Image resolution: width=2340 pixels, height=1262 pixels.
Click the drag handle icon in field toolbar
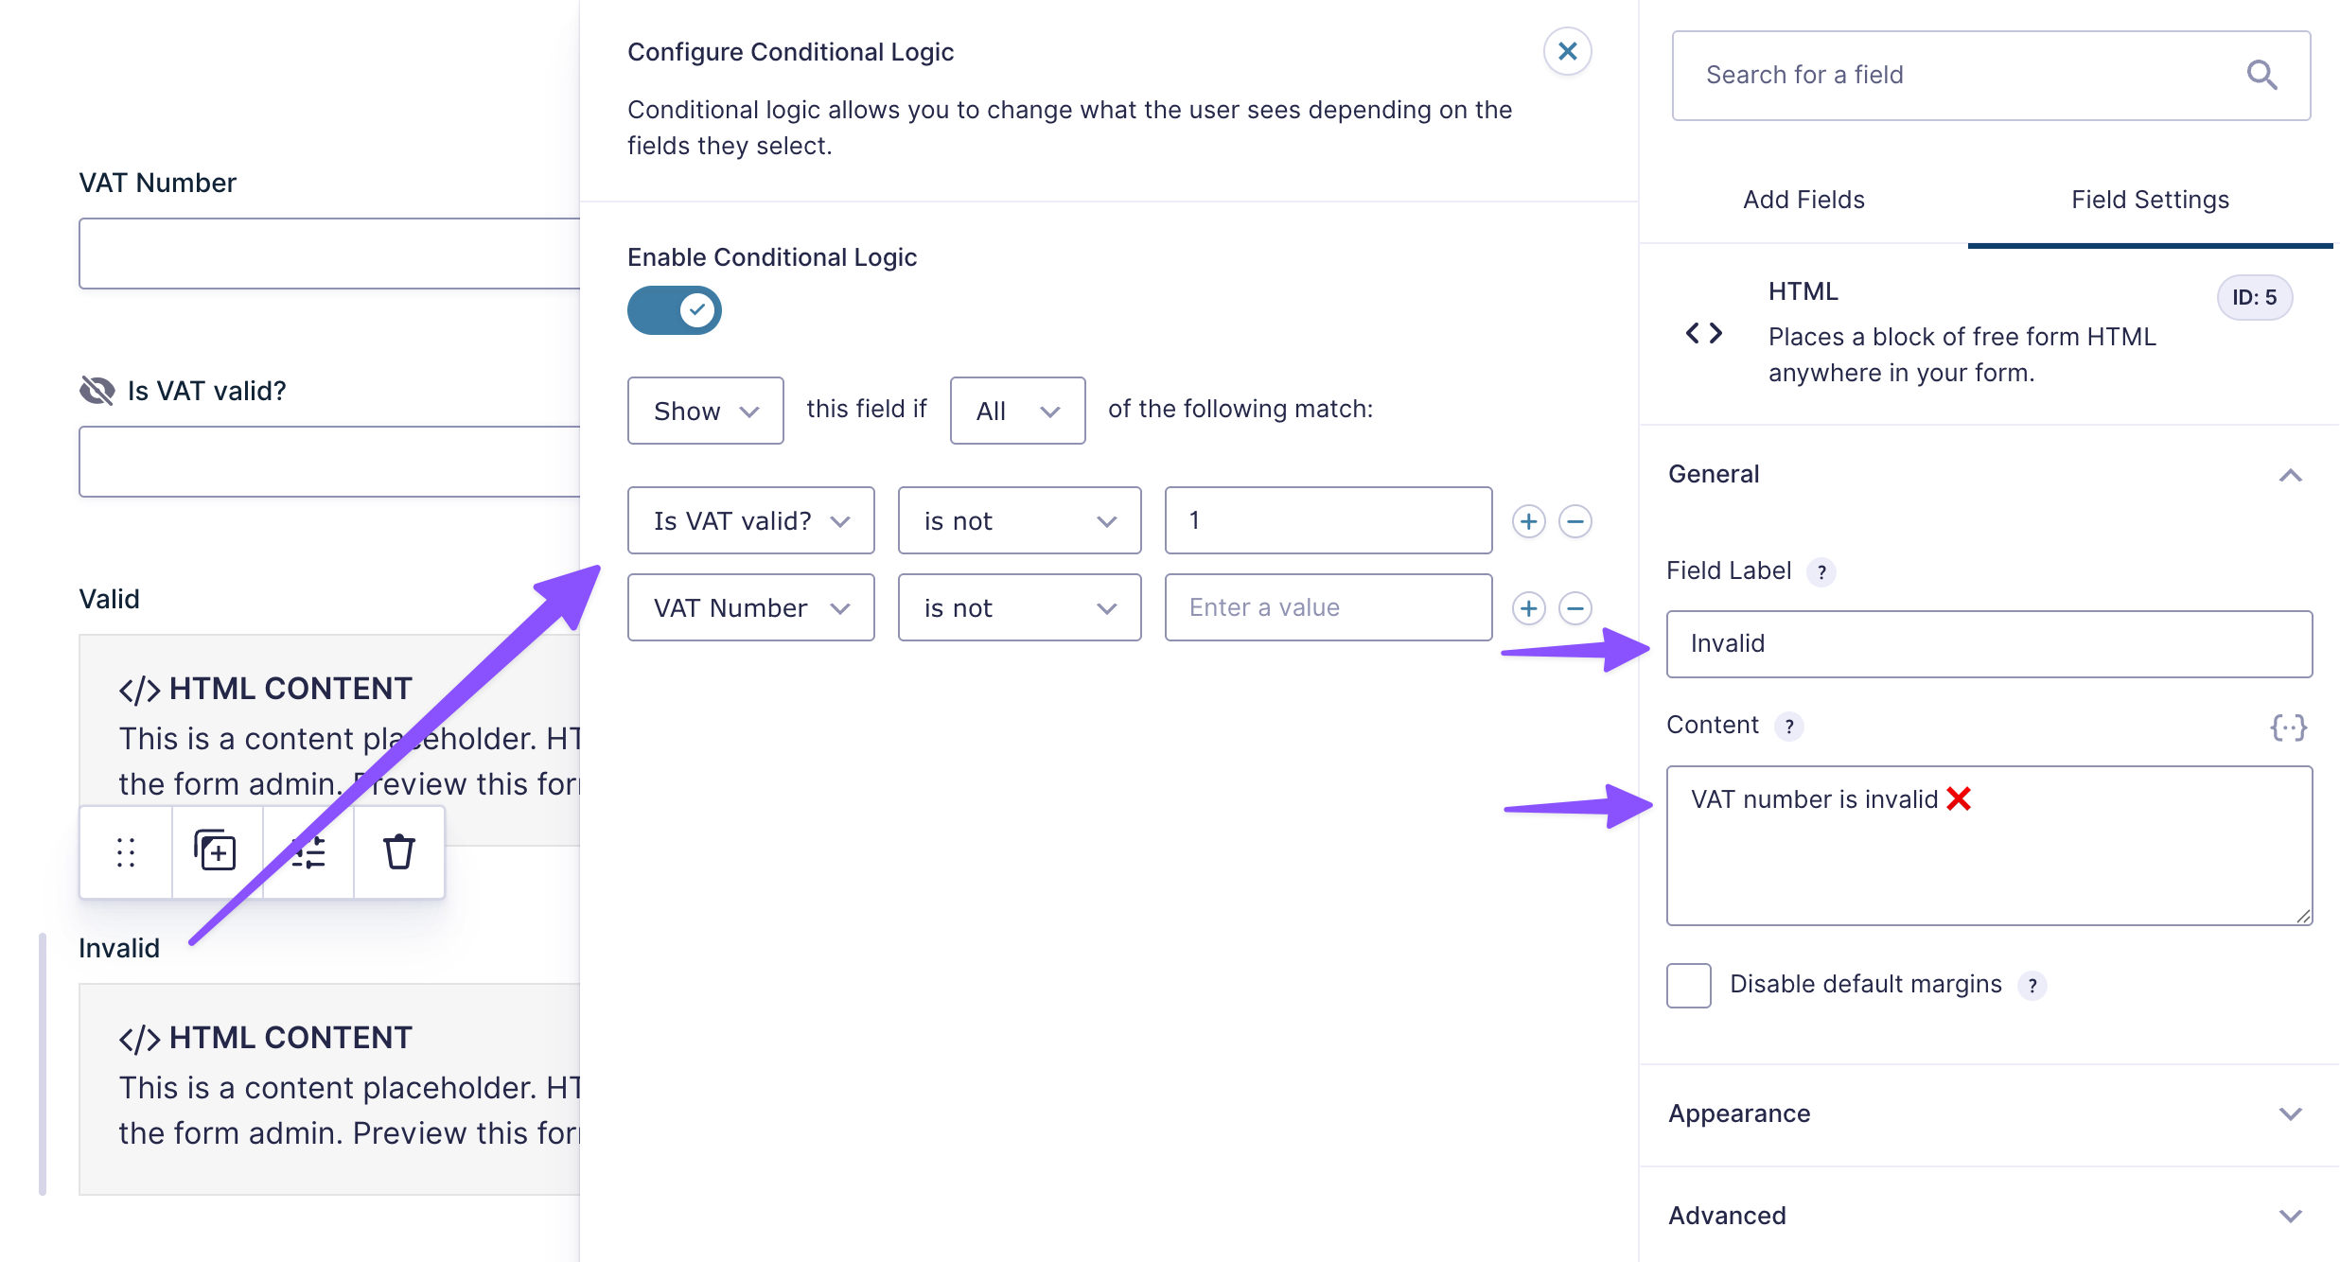pos(126,852)
